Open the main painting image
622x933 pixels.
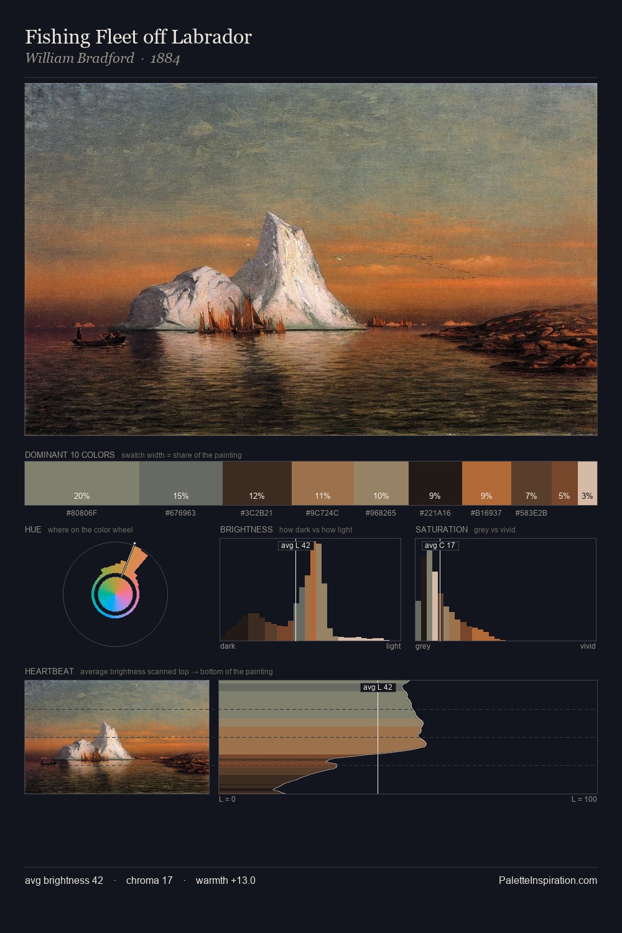311,259
